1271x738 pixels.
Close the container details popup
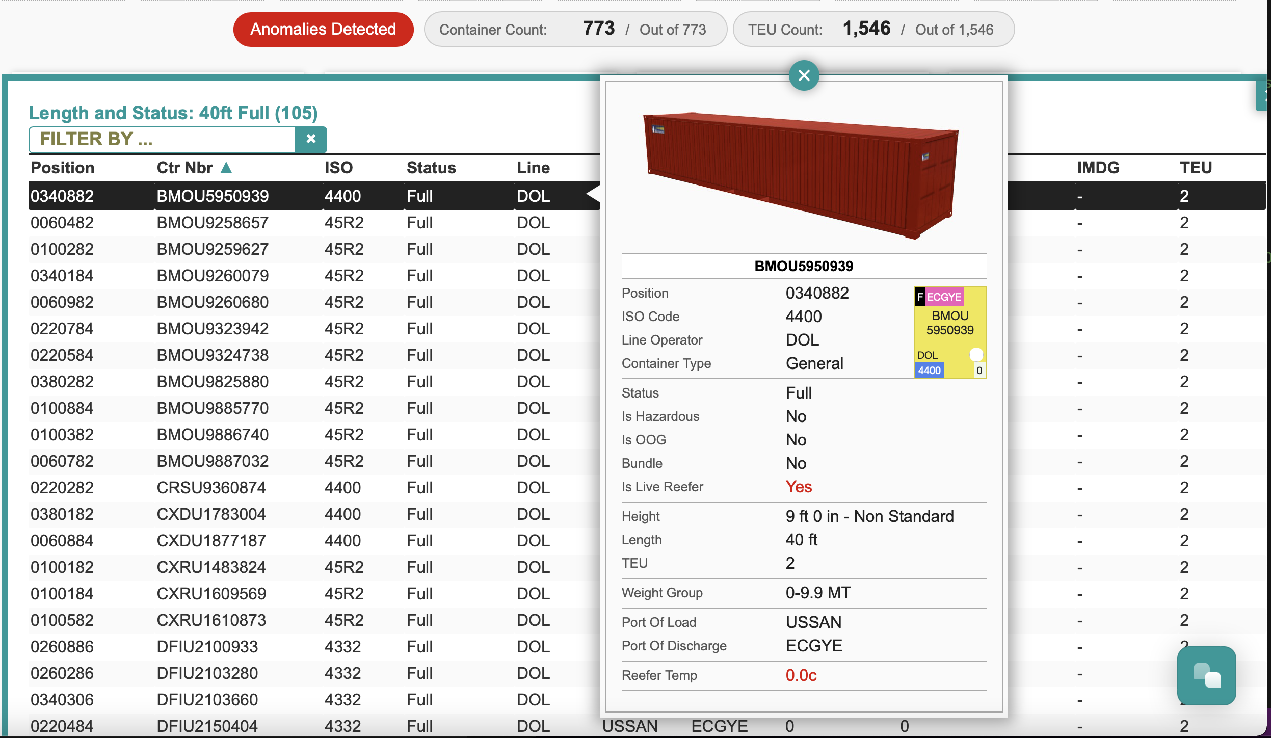point(804,75)
